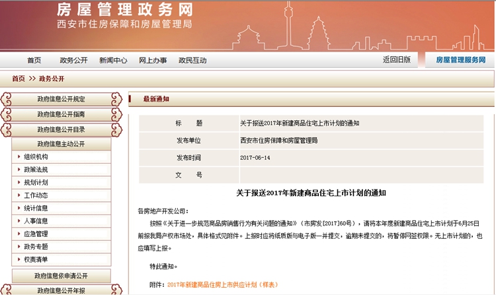Click the arrow bullet beside 政务专题
Viewport: 496px width, 295px height.
(19, 246)
